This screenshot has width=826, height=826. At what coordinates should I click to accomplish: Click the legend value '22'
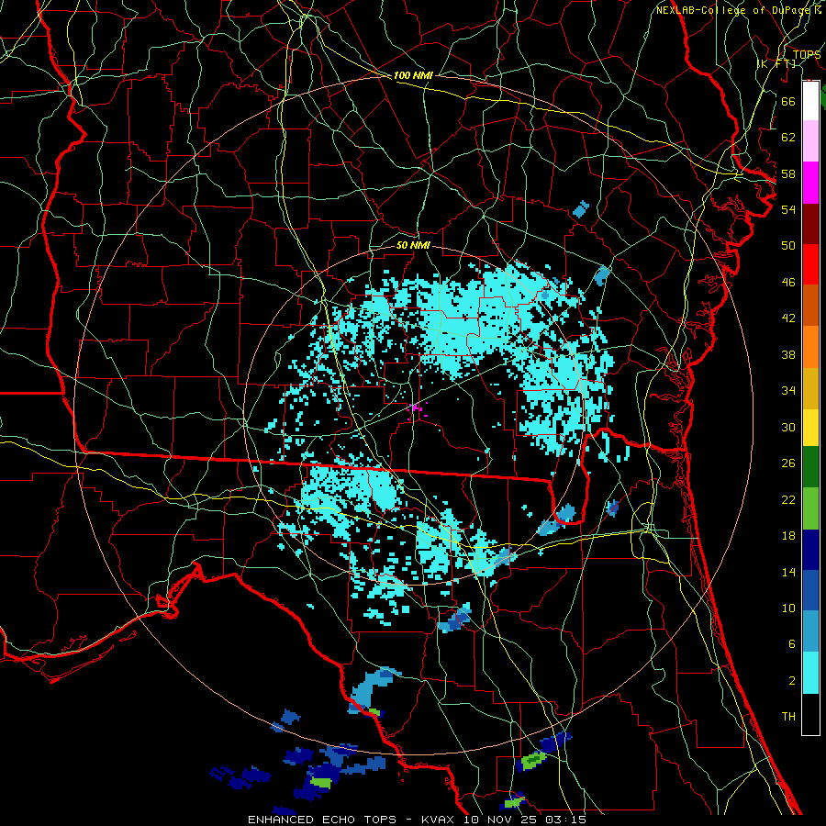788,499
